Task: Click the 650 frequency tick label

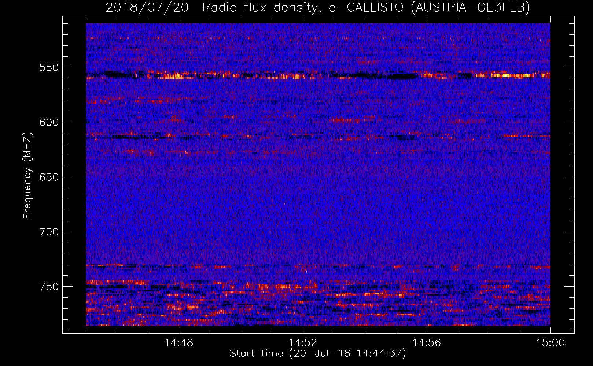Action: [x=49, y=177]
